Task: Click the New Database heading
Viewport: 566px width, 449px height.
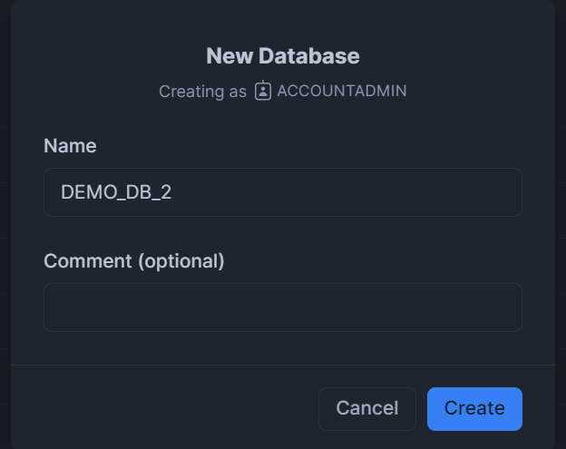Action: pyautogui.click(x=283, y=56)
